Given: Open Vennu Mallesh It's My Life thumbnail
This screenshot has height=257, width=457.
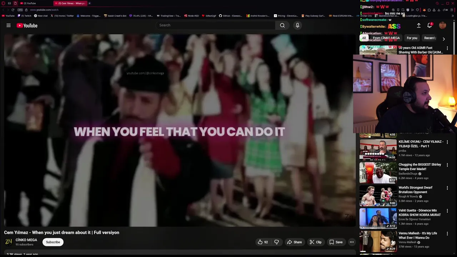Looking at the screenshot, I should tap(378, 241).
